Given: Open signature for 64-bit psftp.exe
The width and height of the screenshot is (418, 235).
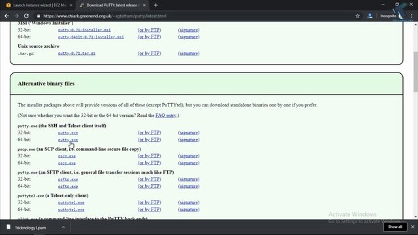Looking at the screenshot, I should 189,186.
